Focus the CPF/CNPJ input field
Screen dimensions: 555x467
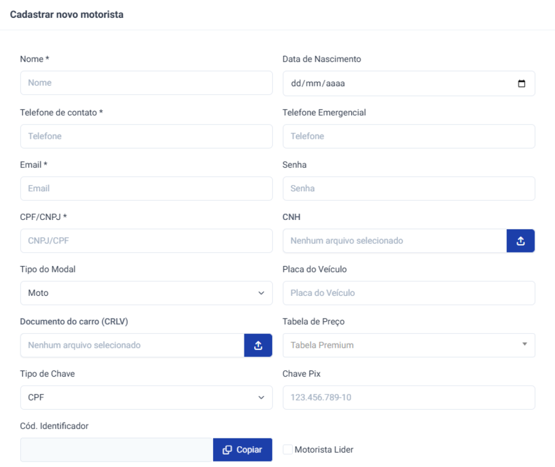tap(146, 241)
